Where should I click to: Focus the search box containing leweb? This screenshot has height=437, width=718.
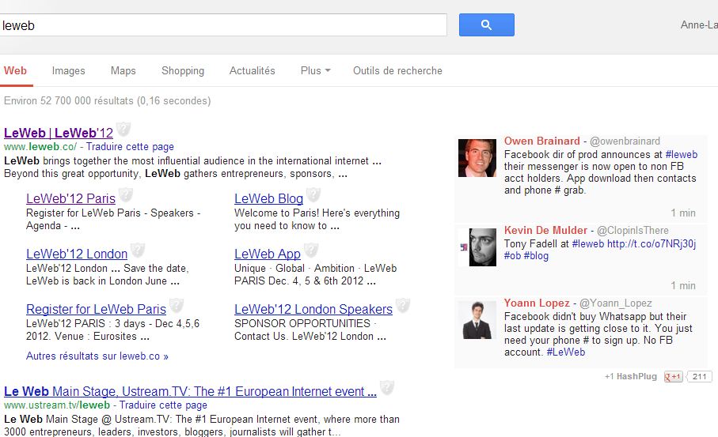222,25
